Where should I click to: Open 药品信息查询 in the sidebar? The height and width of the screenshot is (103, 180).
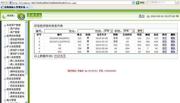[17, 86]
